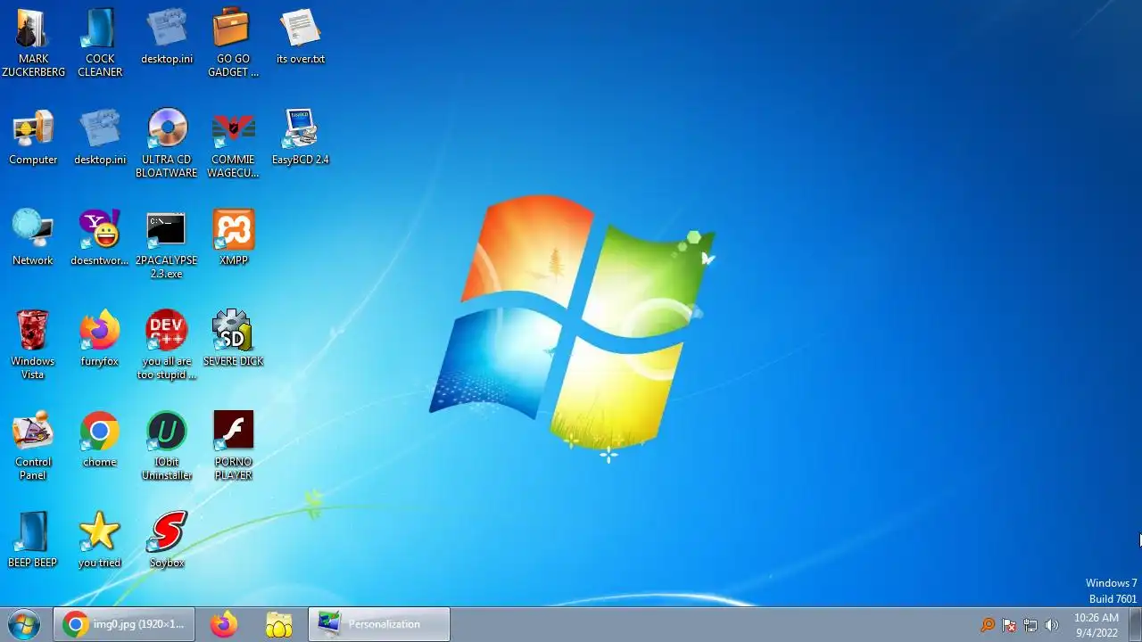Image resolution: width=1142 pixels, height=642 pixels.
Task: Select the IObit Uninstaller shortcut
Action: [167, 446]
